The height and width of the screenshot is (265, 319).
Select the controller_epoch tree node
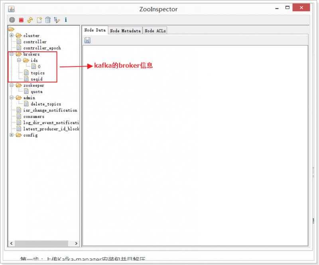(42, 48)
